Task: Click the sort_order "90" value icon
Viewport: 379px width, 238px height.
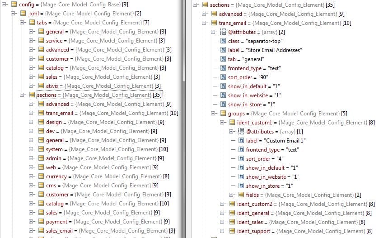Action: coord(223,77)
